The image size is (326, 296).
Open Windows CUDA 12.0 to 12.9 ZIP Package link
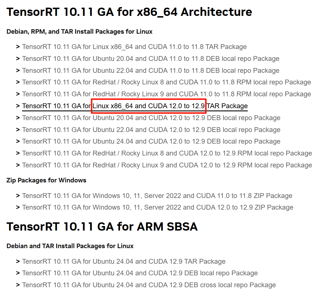(x=157, y=207)
